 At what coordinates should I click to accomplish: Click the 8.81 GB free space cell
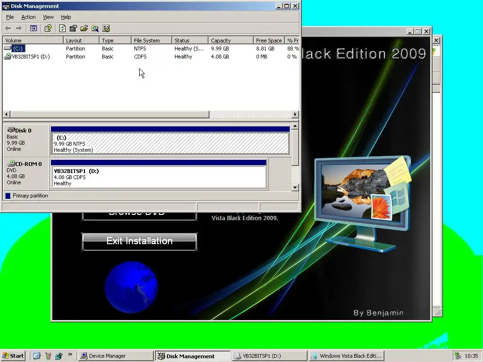click(x=265, y=49)
